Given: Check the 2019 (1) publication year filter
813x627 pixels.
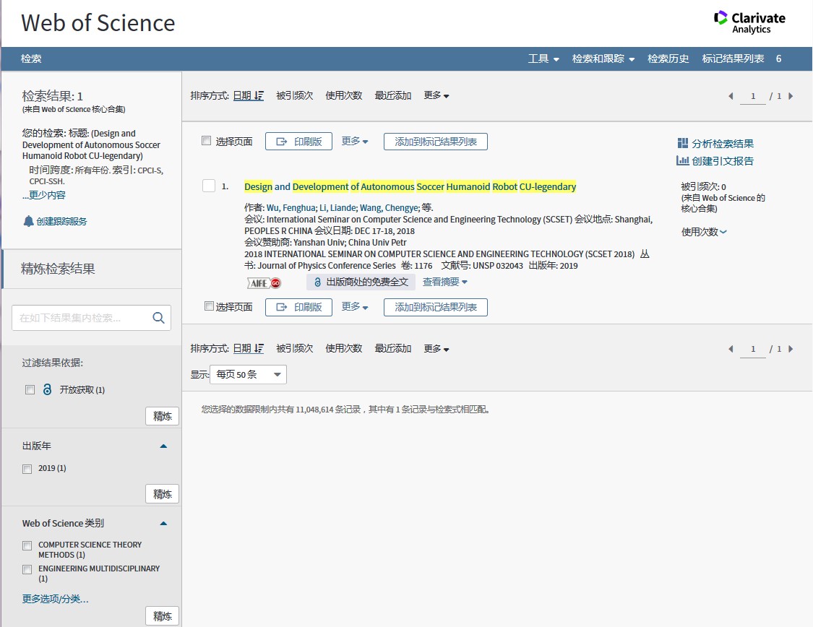Looking at the screenshot, I should coord(27,469).
